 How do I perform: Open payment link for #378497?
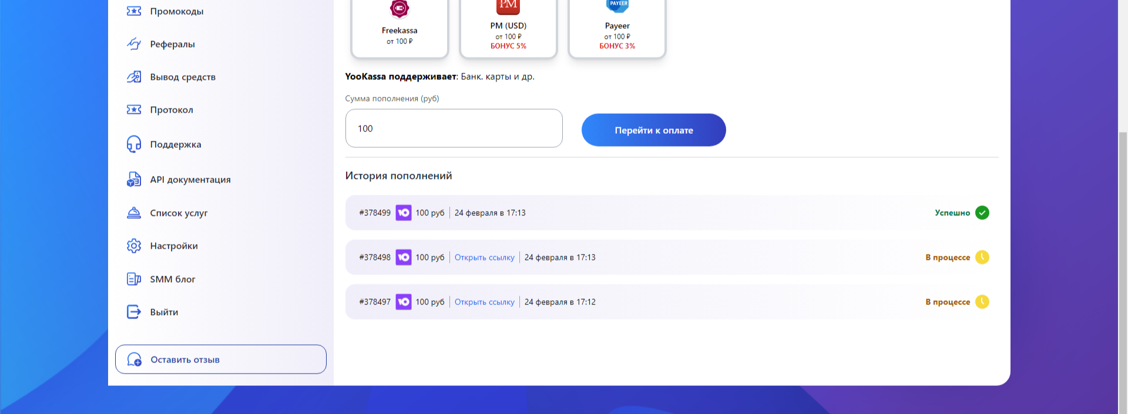[x=485, y=302]
